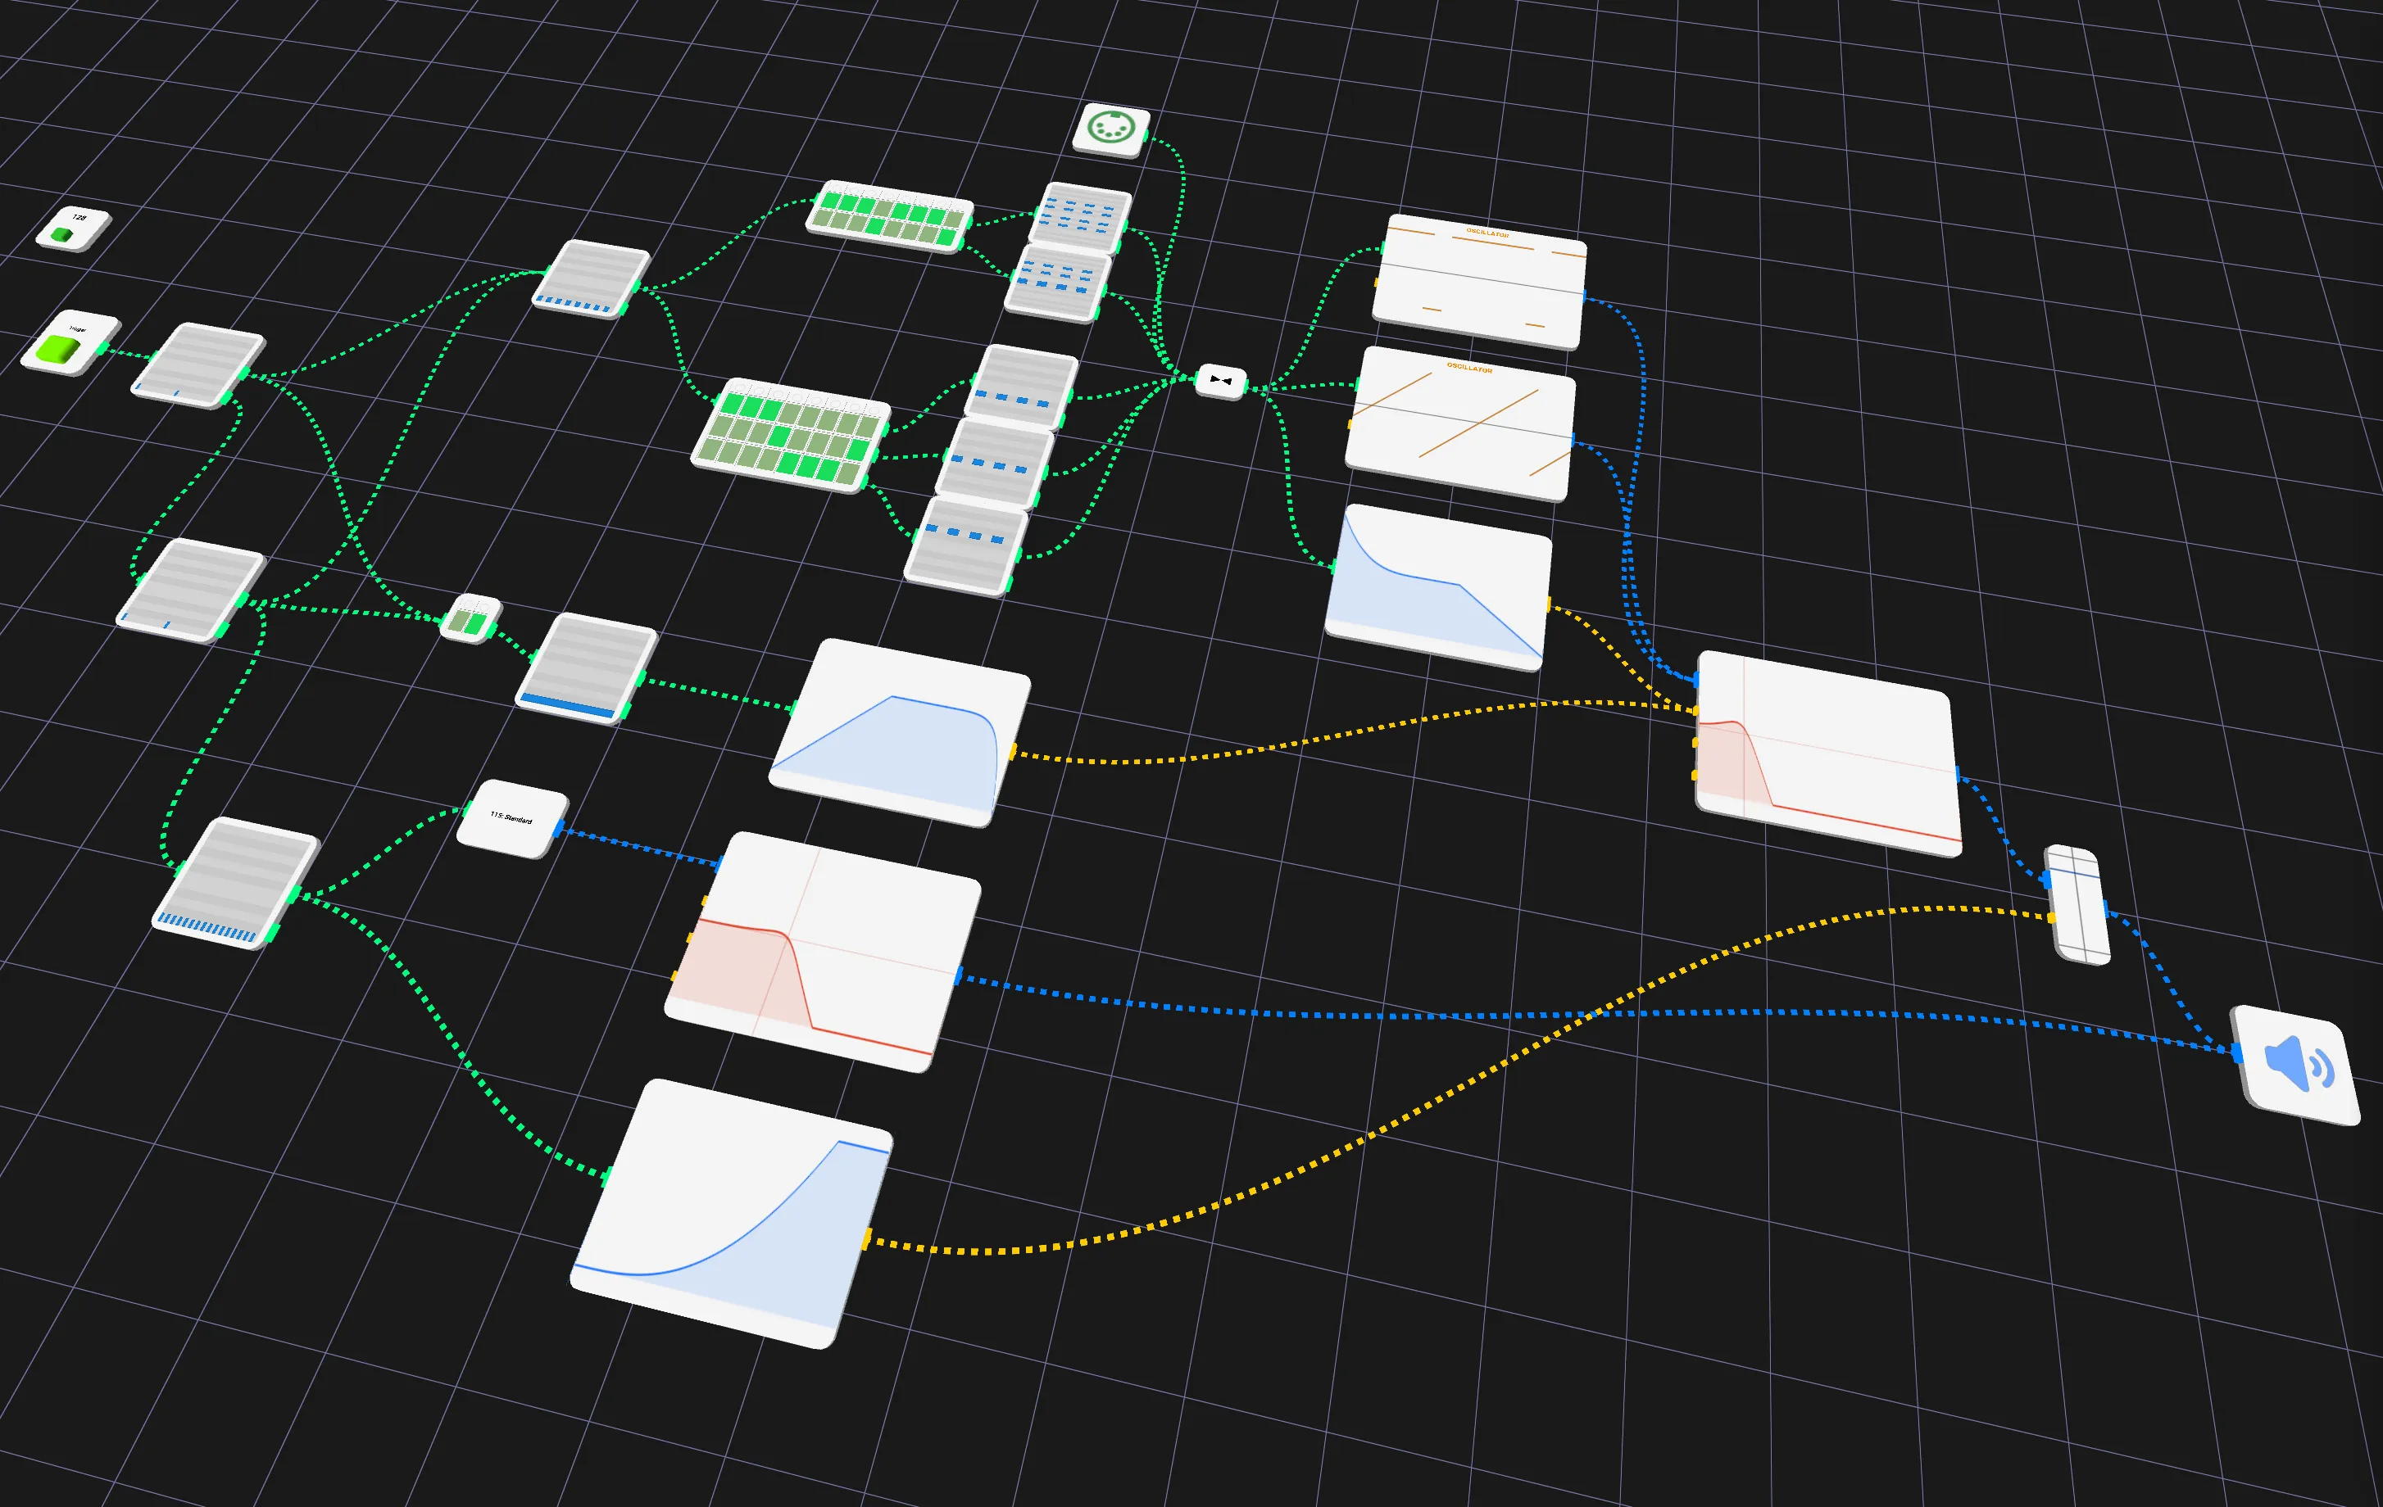2383x1507 pixels.
Task: Click the narrow crossfade mixer node near speaker
Action: point(2078,904)
